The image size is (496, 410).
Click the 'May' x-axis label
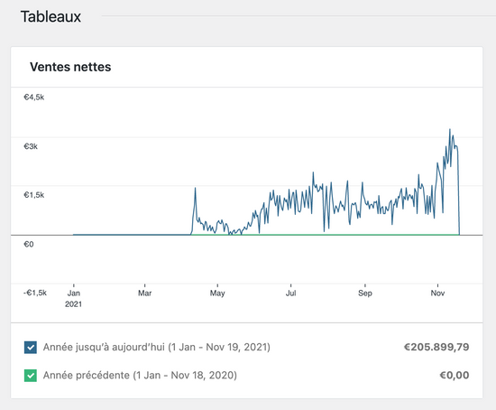pyautogui.click(x=217, y=294)
